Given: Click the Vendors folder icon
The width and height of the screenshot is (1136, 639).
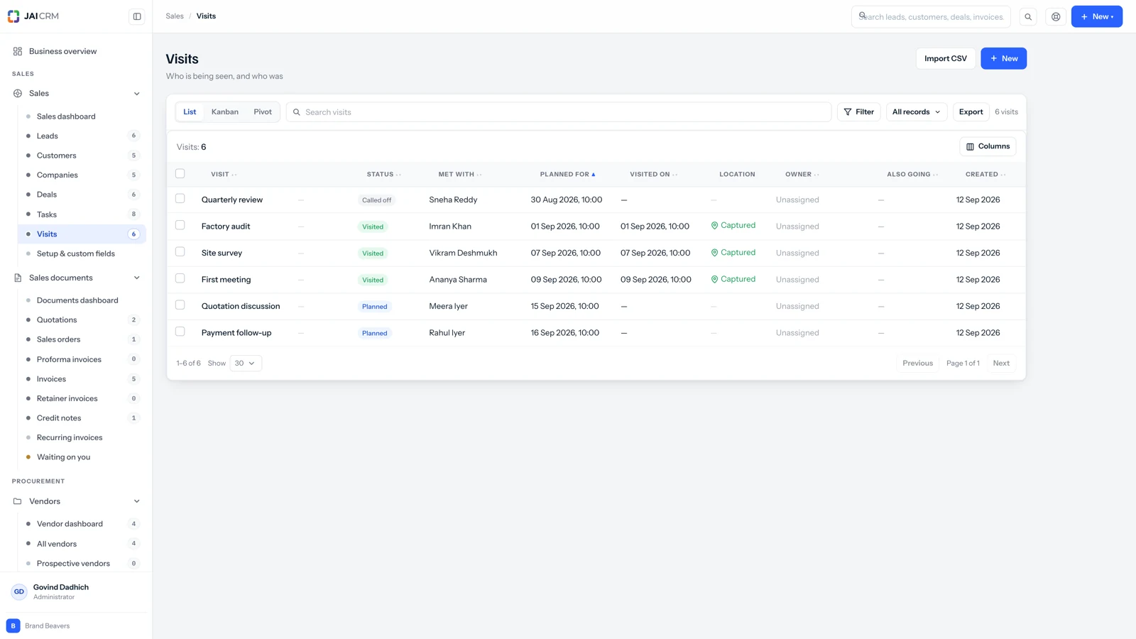Looking at the screenshot, I should [18, 501].
